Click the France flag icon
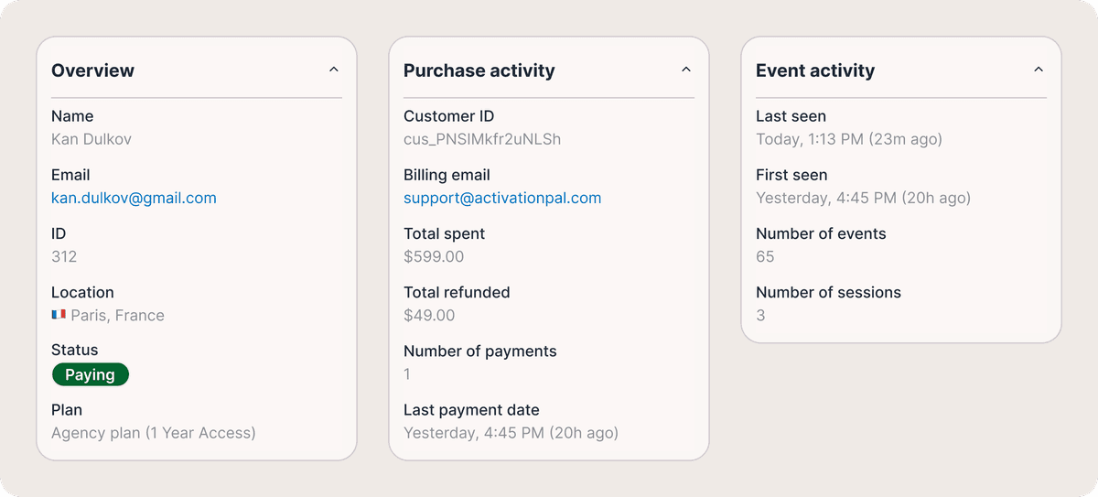Screen dimensions: 1098x497 pos(59,315)
